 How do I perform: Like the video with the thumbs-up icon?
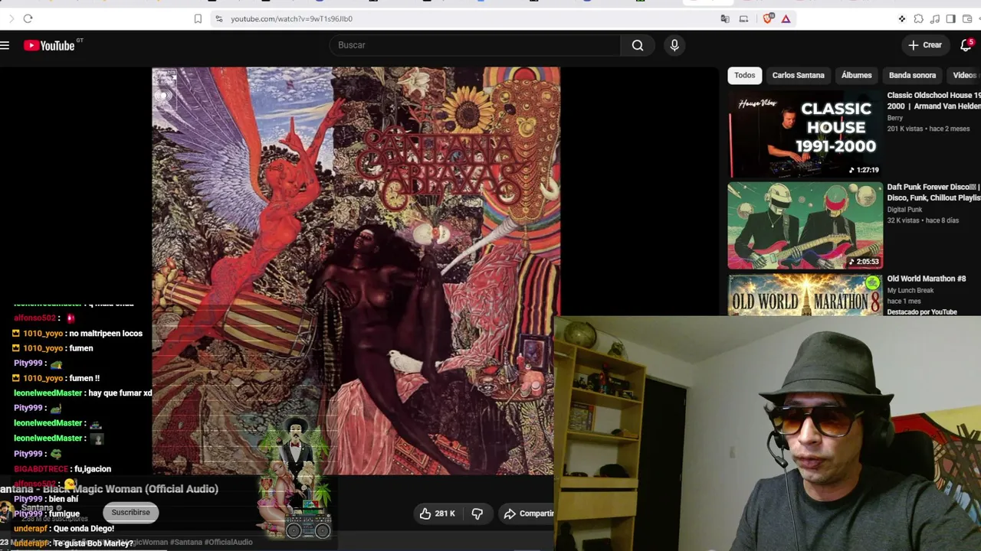[x=437, y=514]
